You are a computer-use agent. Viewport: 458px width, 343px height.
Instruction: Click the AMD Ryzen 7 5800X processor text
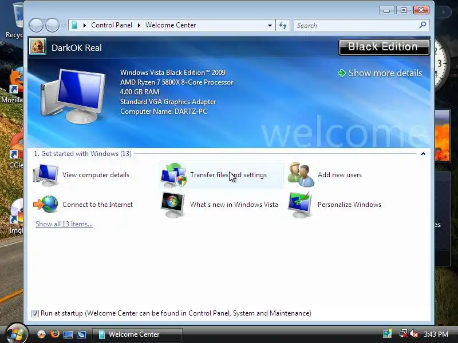(x=177, y=82)
